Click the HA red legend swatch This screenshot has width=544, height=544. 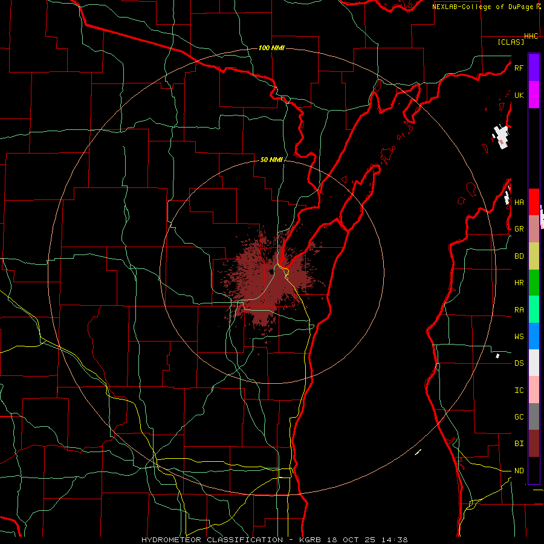534,202
